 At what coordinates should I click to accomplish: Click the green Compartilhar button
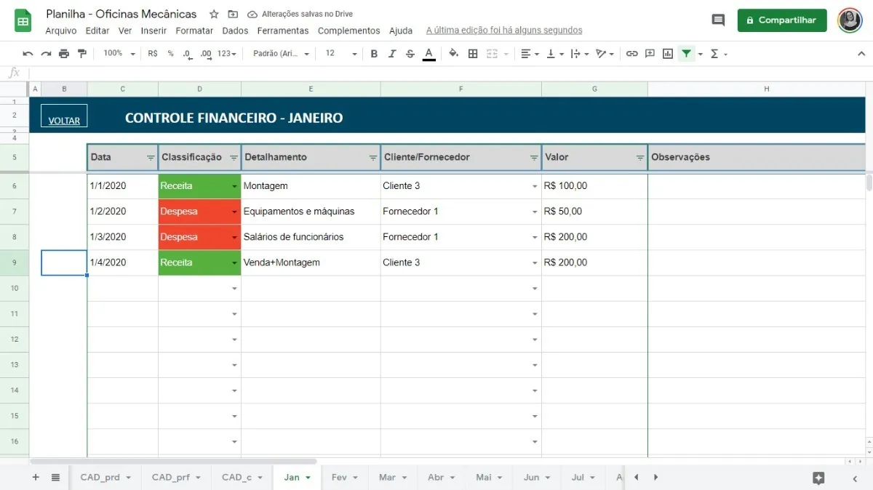click(x=782, y=20)
